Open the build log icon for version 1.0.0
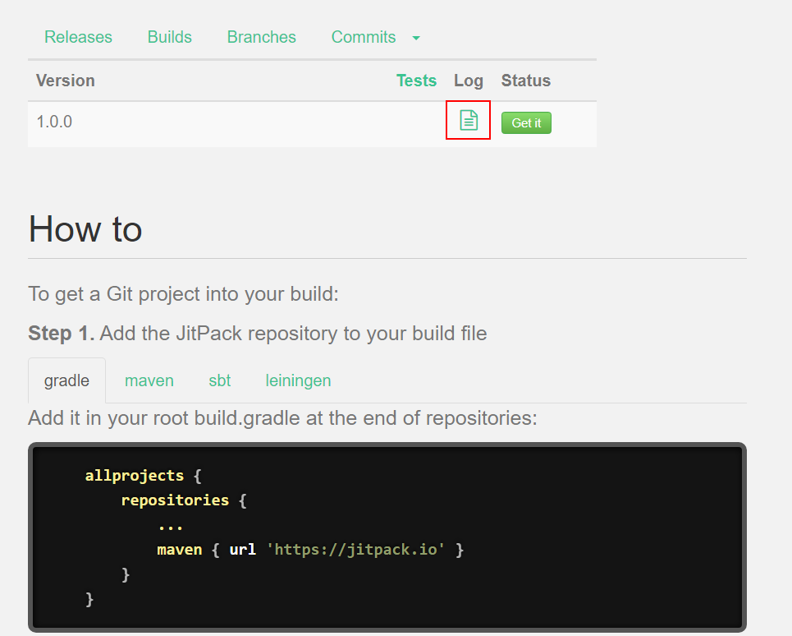Screen dimensions: 792x636 pos(469,120)
